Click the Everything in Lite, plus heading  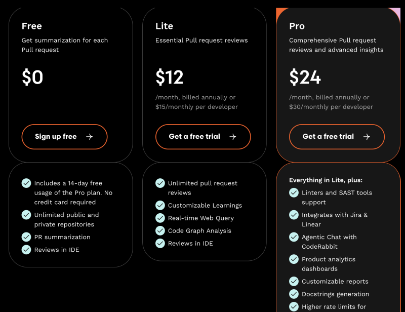[x=326, y=180]
